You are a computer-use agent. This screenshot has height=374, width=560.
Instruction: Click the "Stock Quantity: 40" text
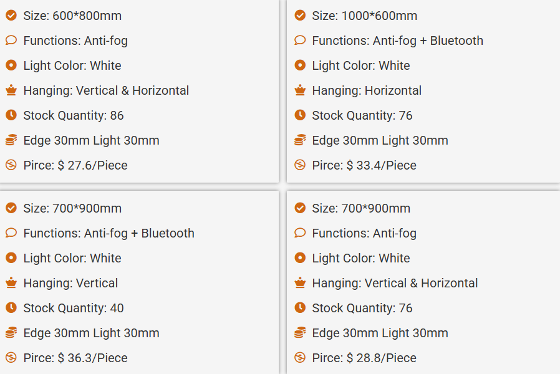point(74,308)
